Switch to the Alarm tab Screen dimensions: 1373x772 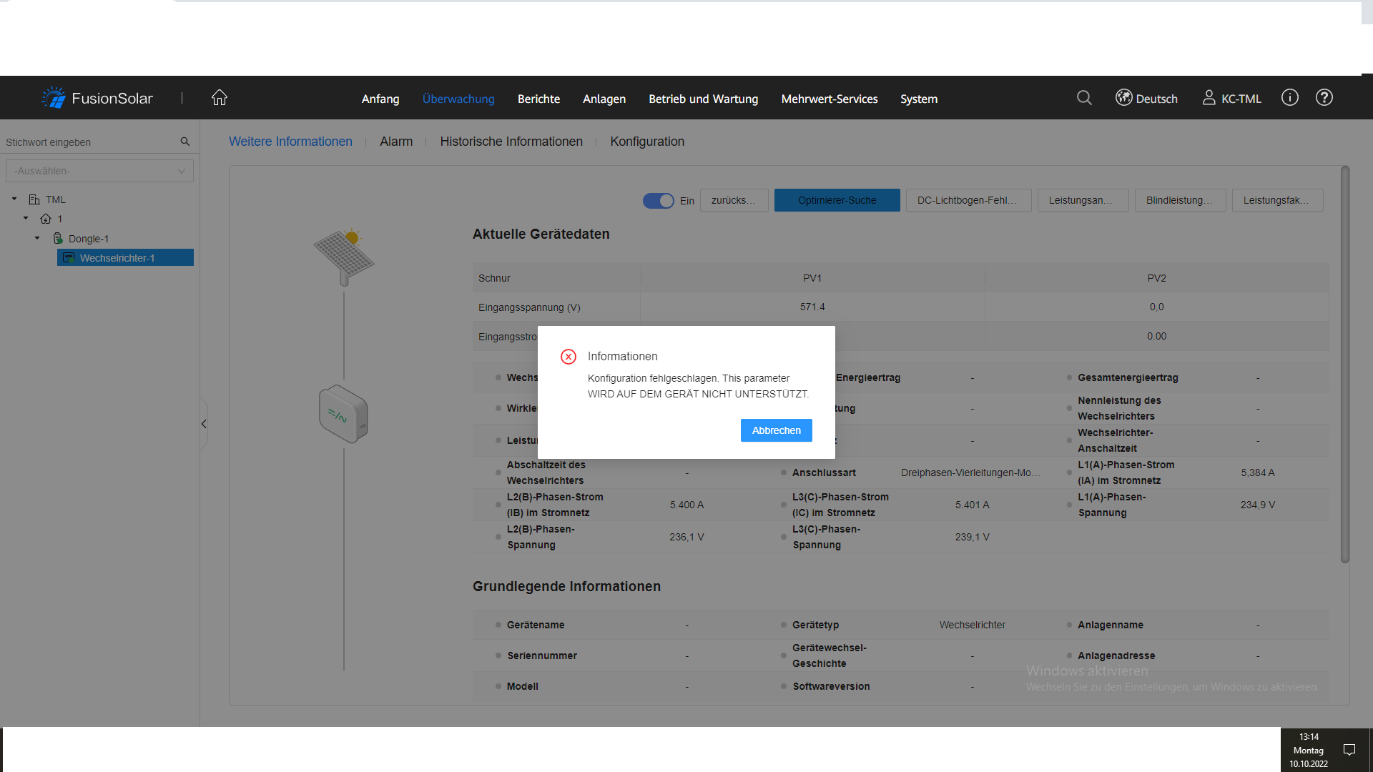tap(396, 142)
